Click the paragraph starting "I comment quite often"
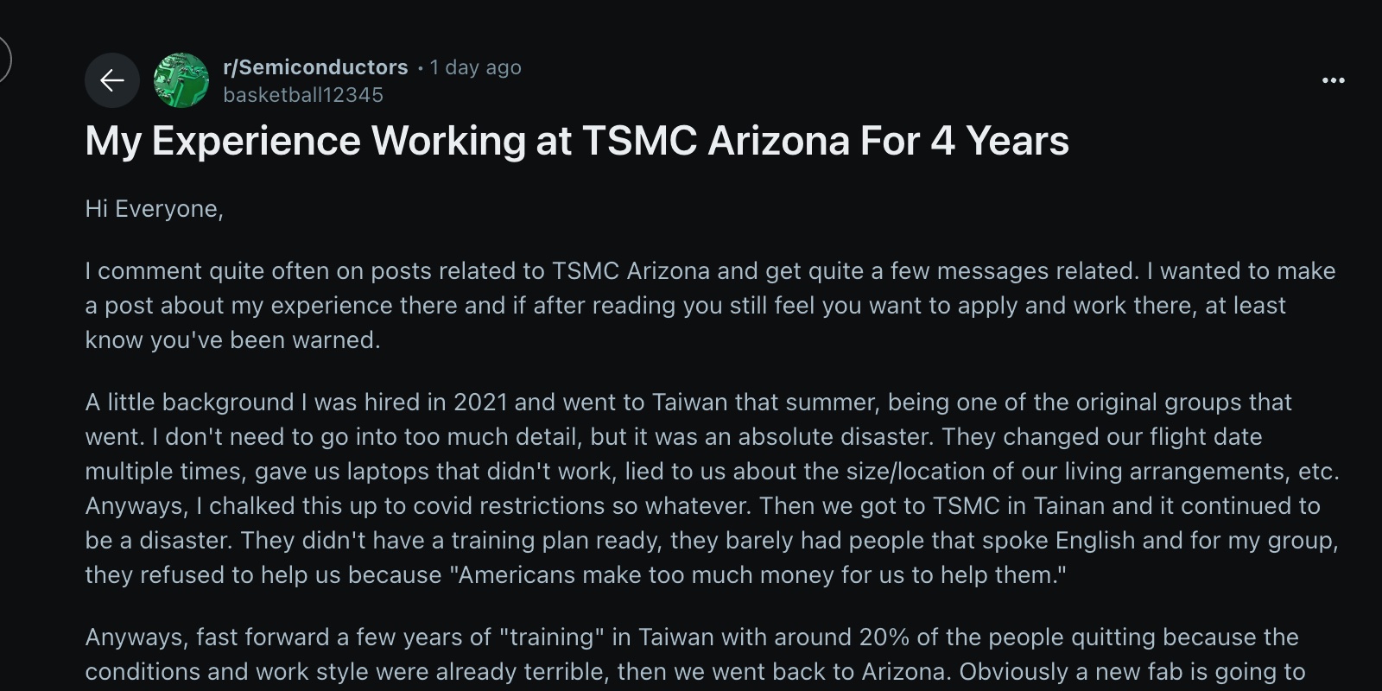This screenshot has height=691, width=1382. tap(710, 305)
